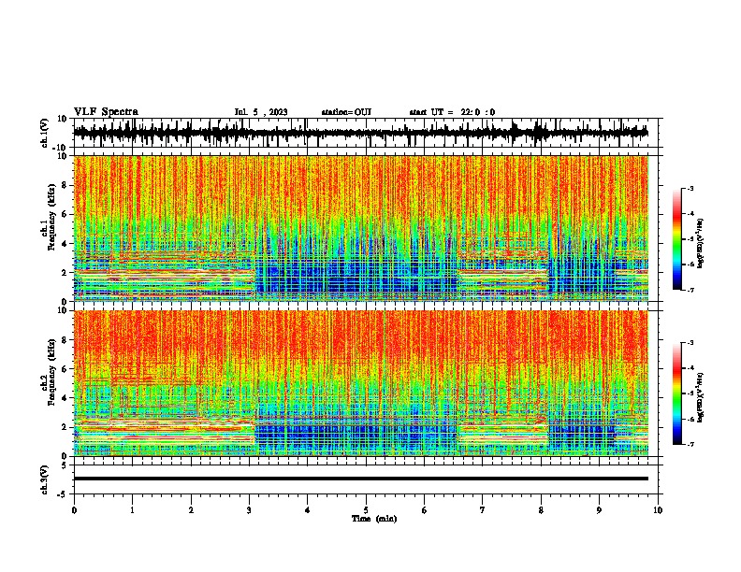Click time axis tick label '8'
This screenshot has width=741, height=572.
point(541,510)
